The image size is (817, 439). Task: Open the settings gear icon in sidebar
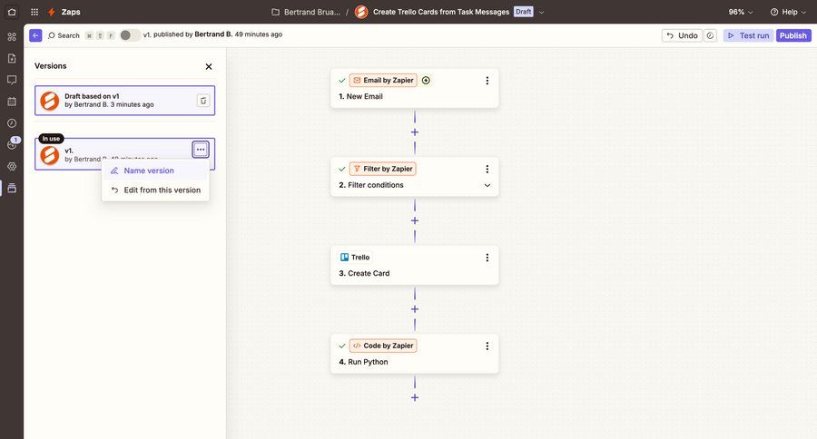click(12, 166)
